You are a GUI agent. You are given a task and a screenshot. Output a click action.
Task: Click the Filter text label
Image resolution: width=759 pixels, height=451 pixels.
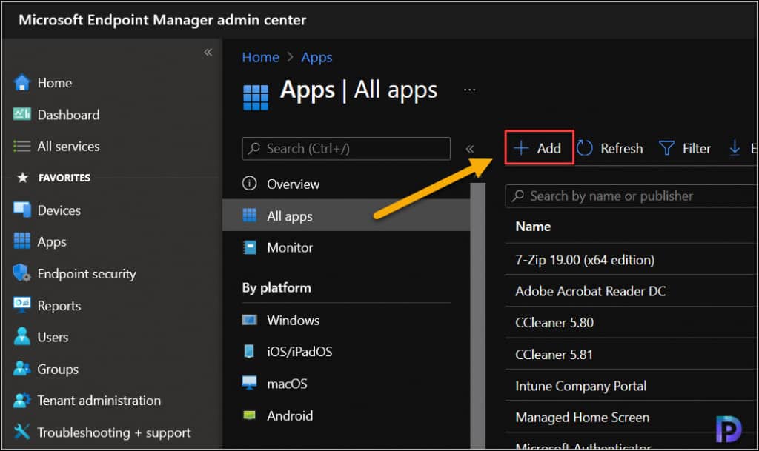coord(697,148)
